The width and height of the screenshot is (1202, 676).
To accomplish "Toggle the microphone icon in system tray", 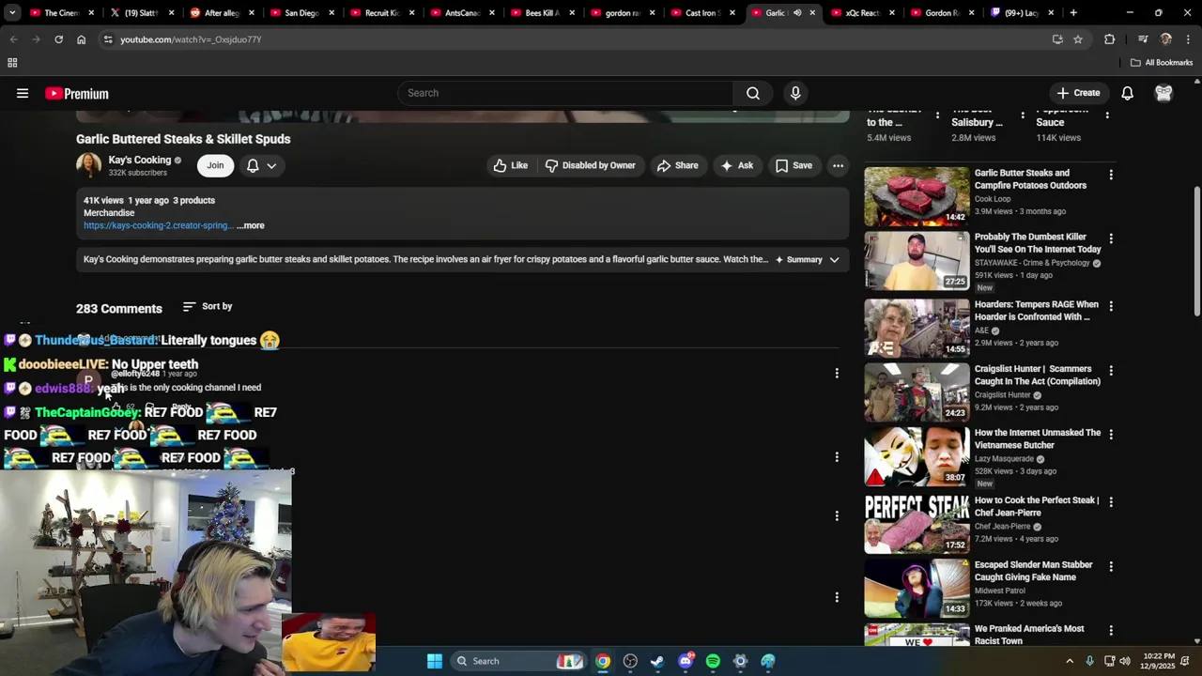I will [x=1089, y=661].
